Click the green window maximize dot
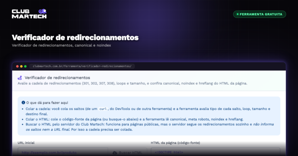298x156 pixels. [x=25, y=66]
